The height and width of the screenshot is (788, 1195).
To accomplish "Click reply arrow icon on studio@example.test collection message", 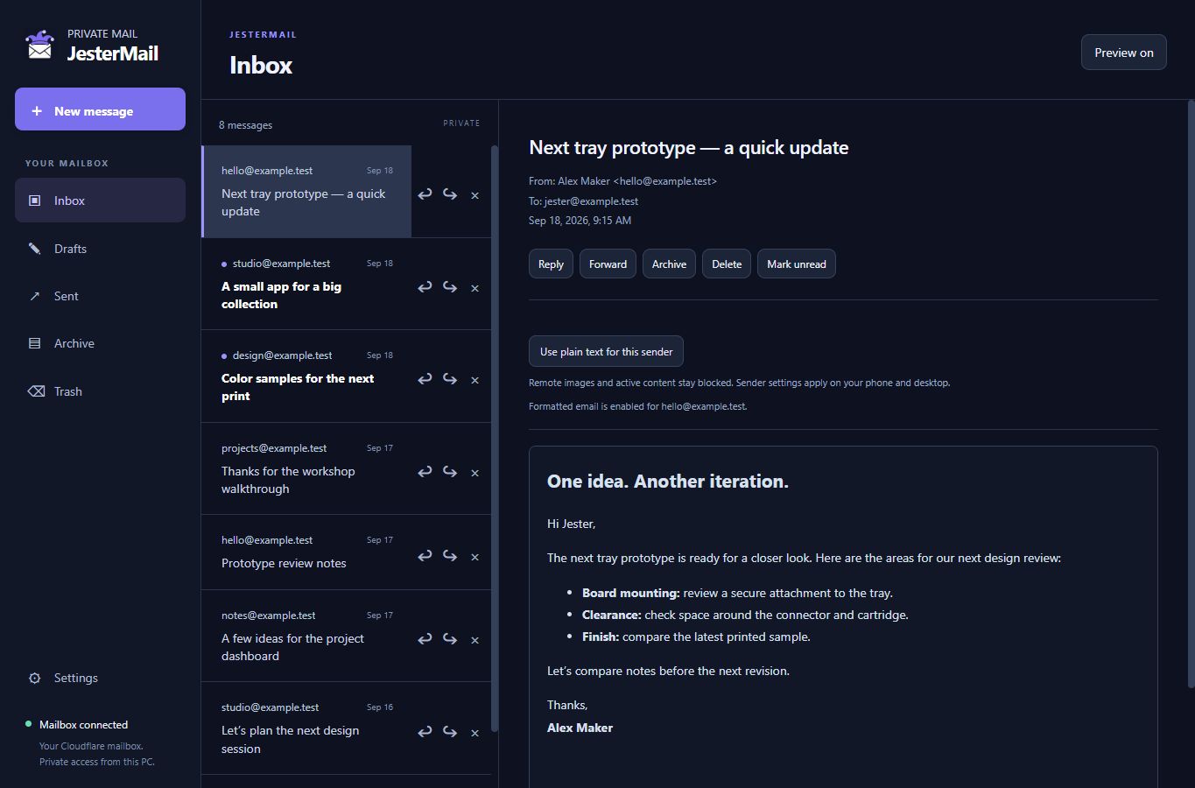I will [x=425, y=287].
